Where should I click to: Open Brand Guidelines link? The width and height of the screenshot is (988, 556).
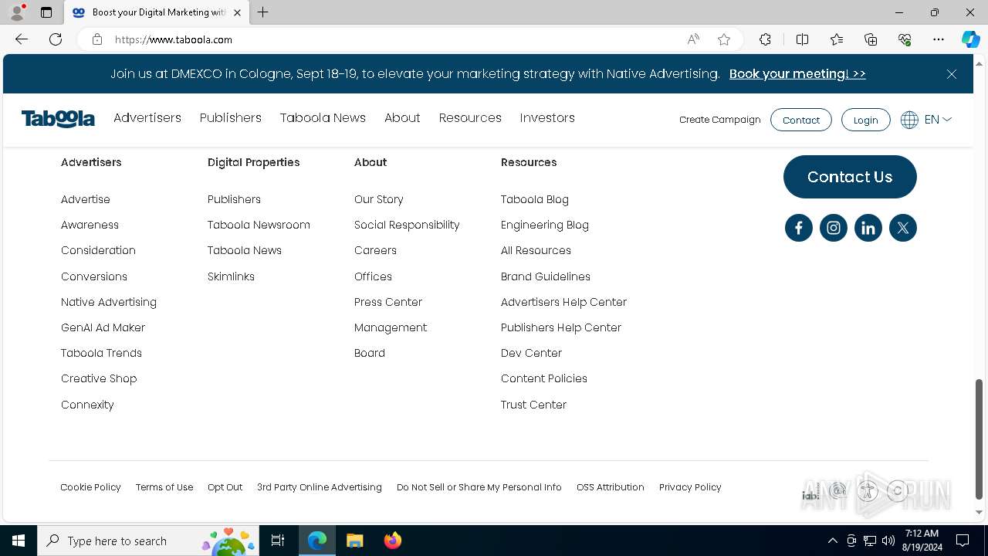tap(546, 276)
